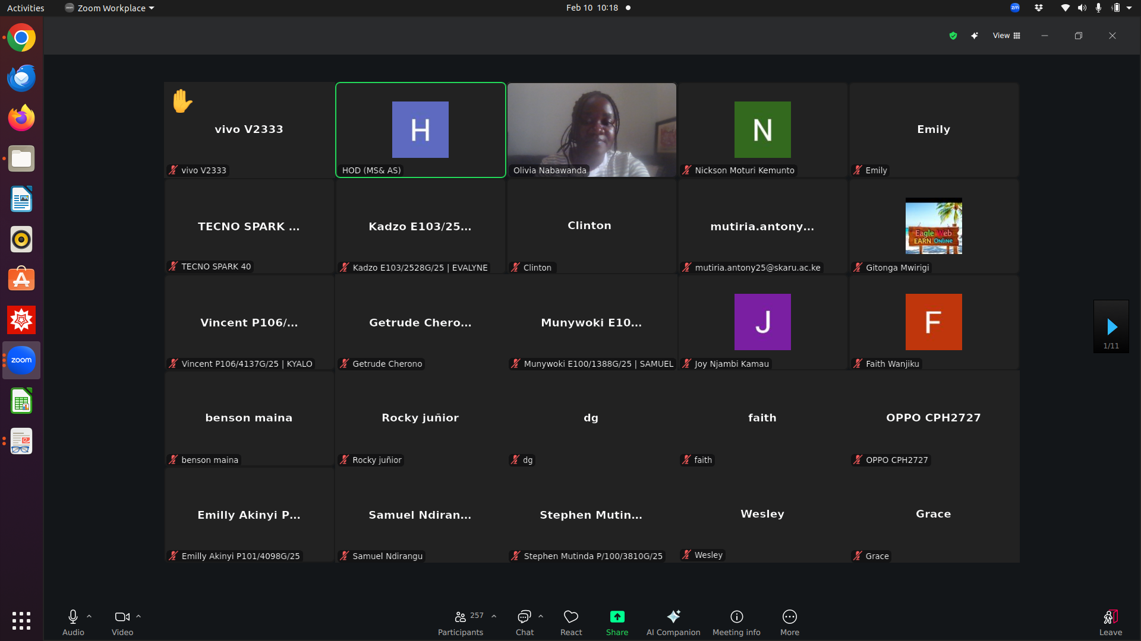1141x641 pixels.
Task: Click the AI sparkle icon near View
Action: (975, 36)
